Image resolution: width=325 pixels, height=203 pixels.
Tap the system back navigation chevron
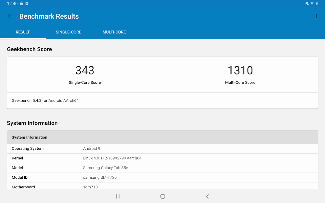(x=207, y=196)
